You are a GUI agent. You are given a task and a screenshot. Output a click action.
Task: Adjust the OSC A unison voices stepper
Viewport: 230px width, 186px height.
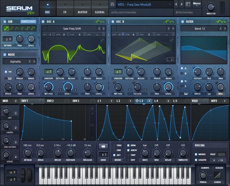[49, 72]
